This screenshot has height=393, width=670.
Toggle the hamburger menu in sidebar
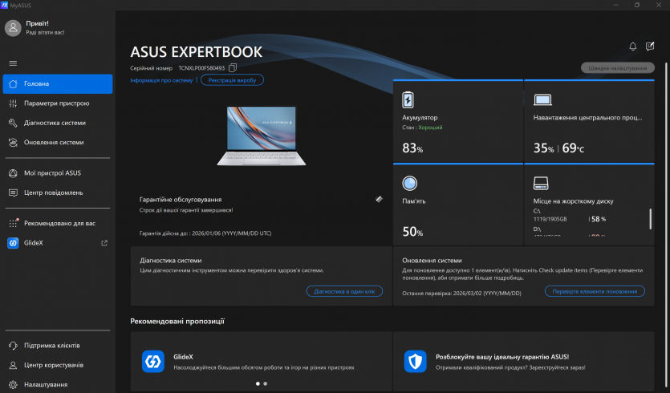click(x=13, y=63)
